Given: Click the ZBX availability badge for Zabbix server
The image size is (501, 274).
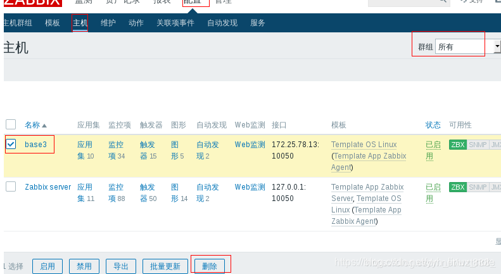Looking at the screenshot, I should click(x=457, y=187).
